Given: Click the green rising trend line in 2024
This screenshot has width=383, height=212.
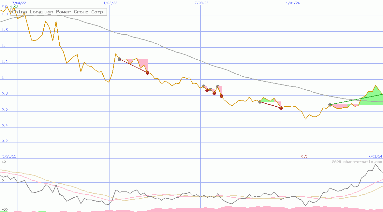Looking at the screenshot, I should [x=357, y=99].
